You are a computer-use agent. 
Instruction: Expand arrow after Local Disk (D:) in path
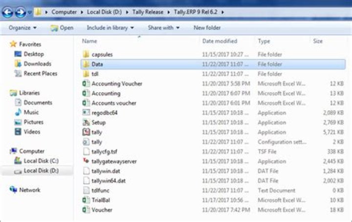click(x=127, y=12)
